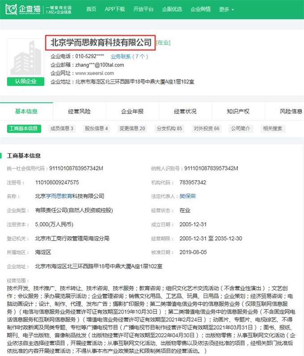This screenshot has width=304, height=356.
Task: Expand the 更多 dropdown menu
Action: click(x=227, y=9)
